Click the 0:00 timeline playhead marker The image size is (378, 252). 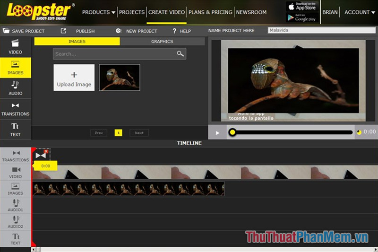[x=45, y=165]
